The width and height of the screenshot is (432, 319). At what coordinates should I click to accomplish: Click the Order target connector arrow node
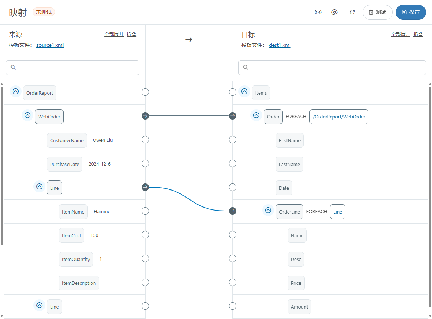pyautogui.click(x=233, y=116)
